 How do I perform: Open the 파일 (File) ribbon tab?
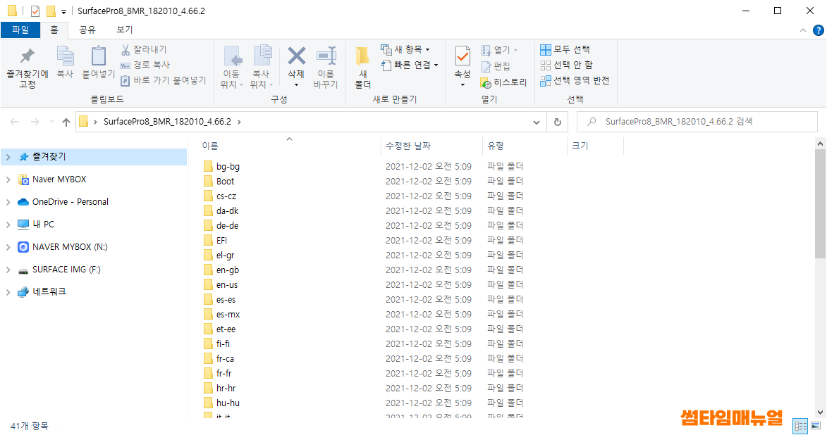(x=20, y=30)
